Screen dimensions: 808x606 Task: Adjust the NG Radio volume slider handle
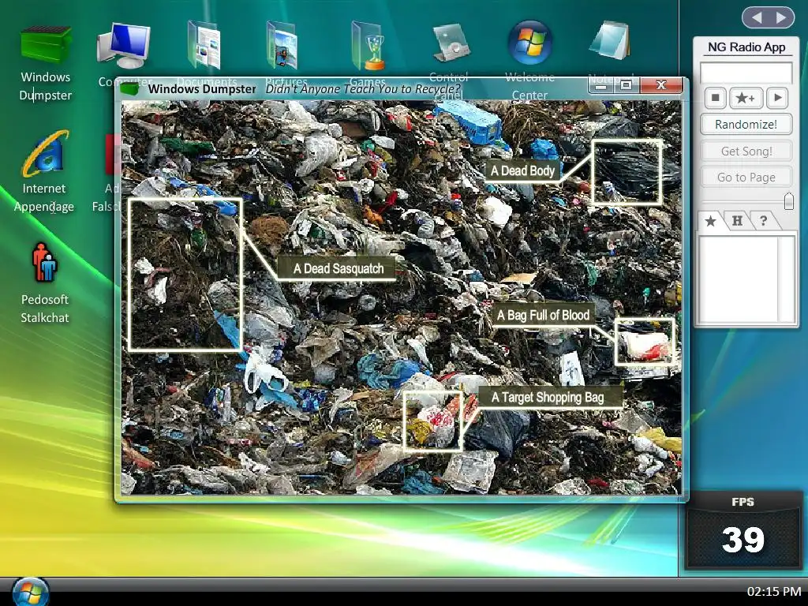788,201
